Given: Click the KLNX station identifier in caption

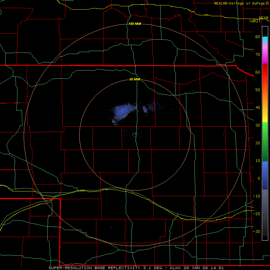Looking at the screenshot, I should [x=175, y=268].
